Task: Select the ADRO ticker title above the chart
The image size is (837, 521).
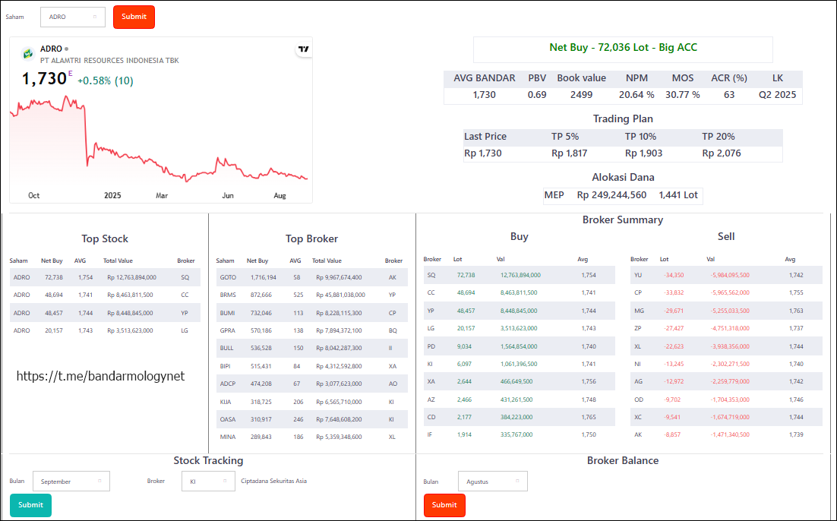Action: tap(51, 49)
